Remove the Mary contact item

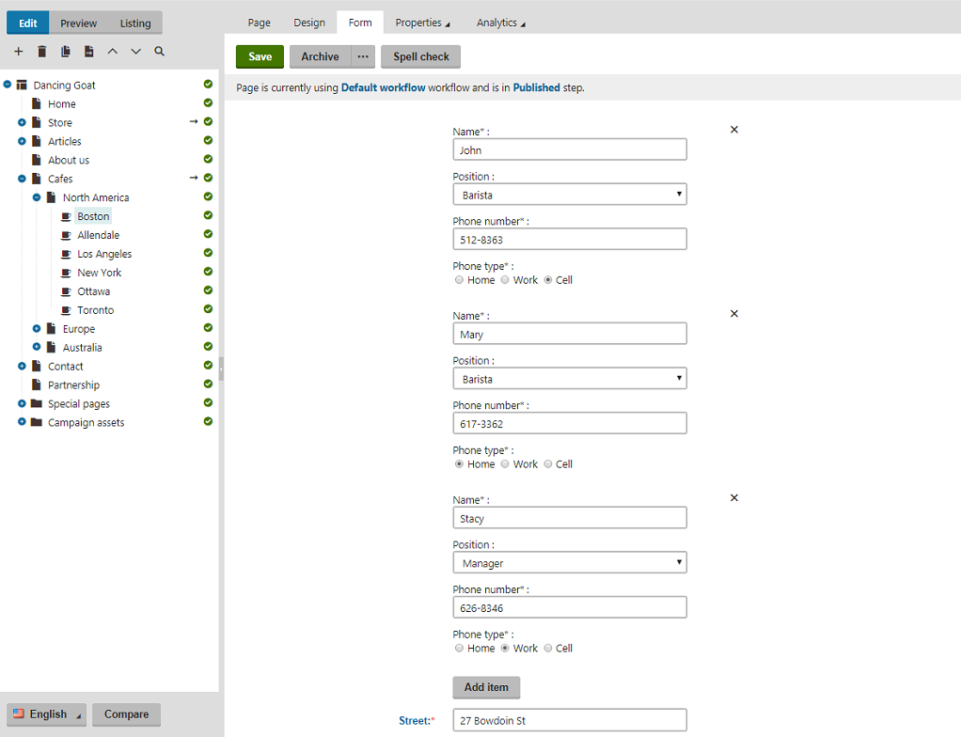pos(734,314)
